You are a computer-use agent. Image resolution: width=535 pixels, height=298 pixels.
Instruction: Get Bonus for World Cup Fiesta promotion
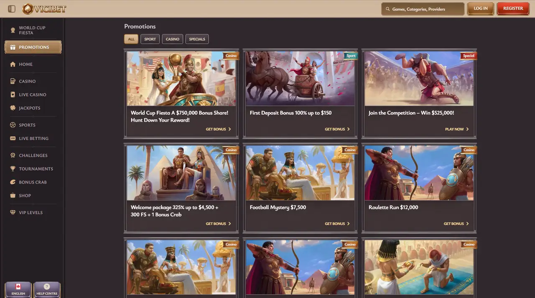coord(218,129)
